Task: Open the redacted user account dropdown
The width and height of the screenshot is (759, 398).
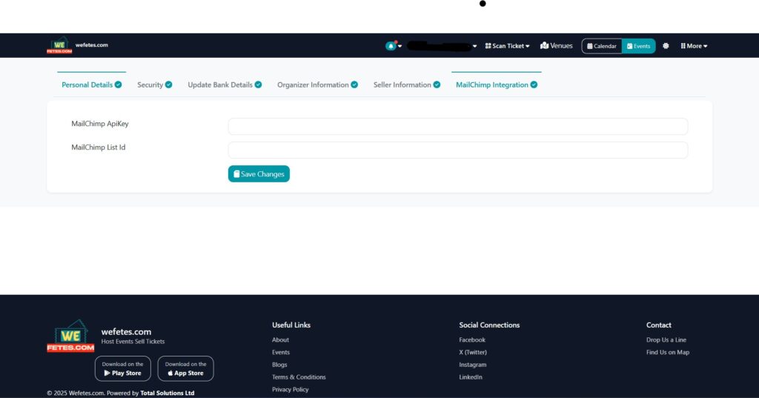Action: [x=443, y=46]
